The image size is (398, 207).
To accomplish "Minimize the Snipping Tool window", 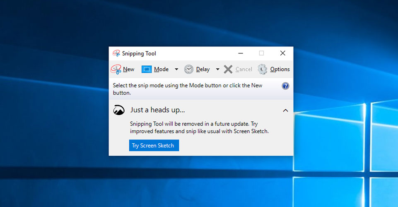I will (x=241, y=53).
